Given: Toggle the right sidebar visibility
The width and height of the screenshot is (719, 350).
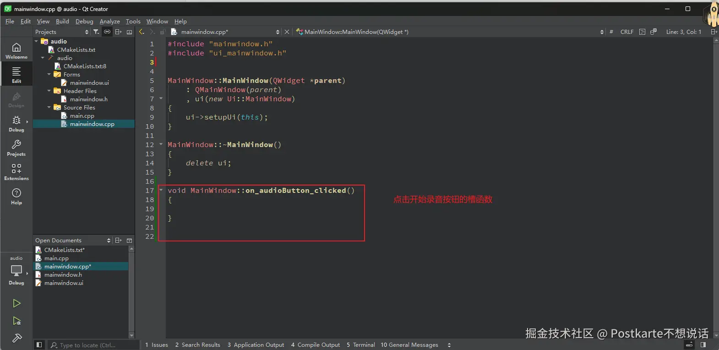Looking at the screenshot, I should (703, 345).
